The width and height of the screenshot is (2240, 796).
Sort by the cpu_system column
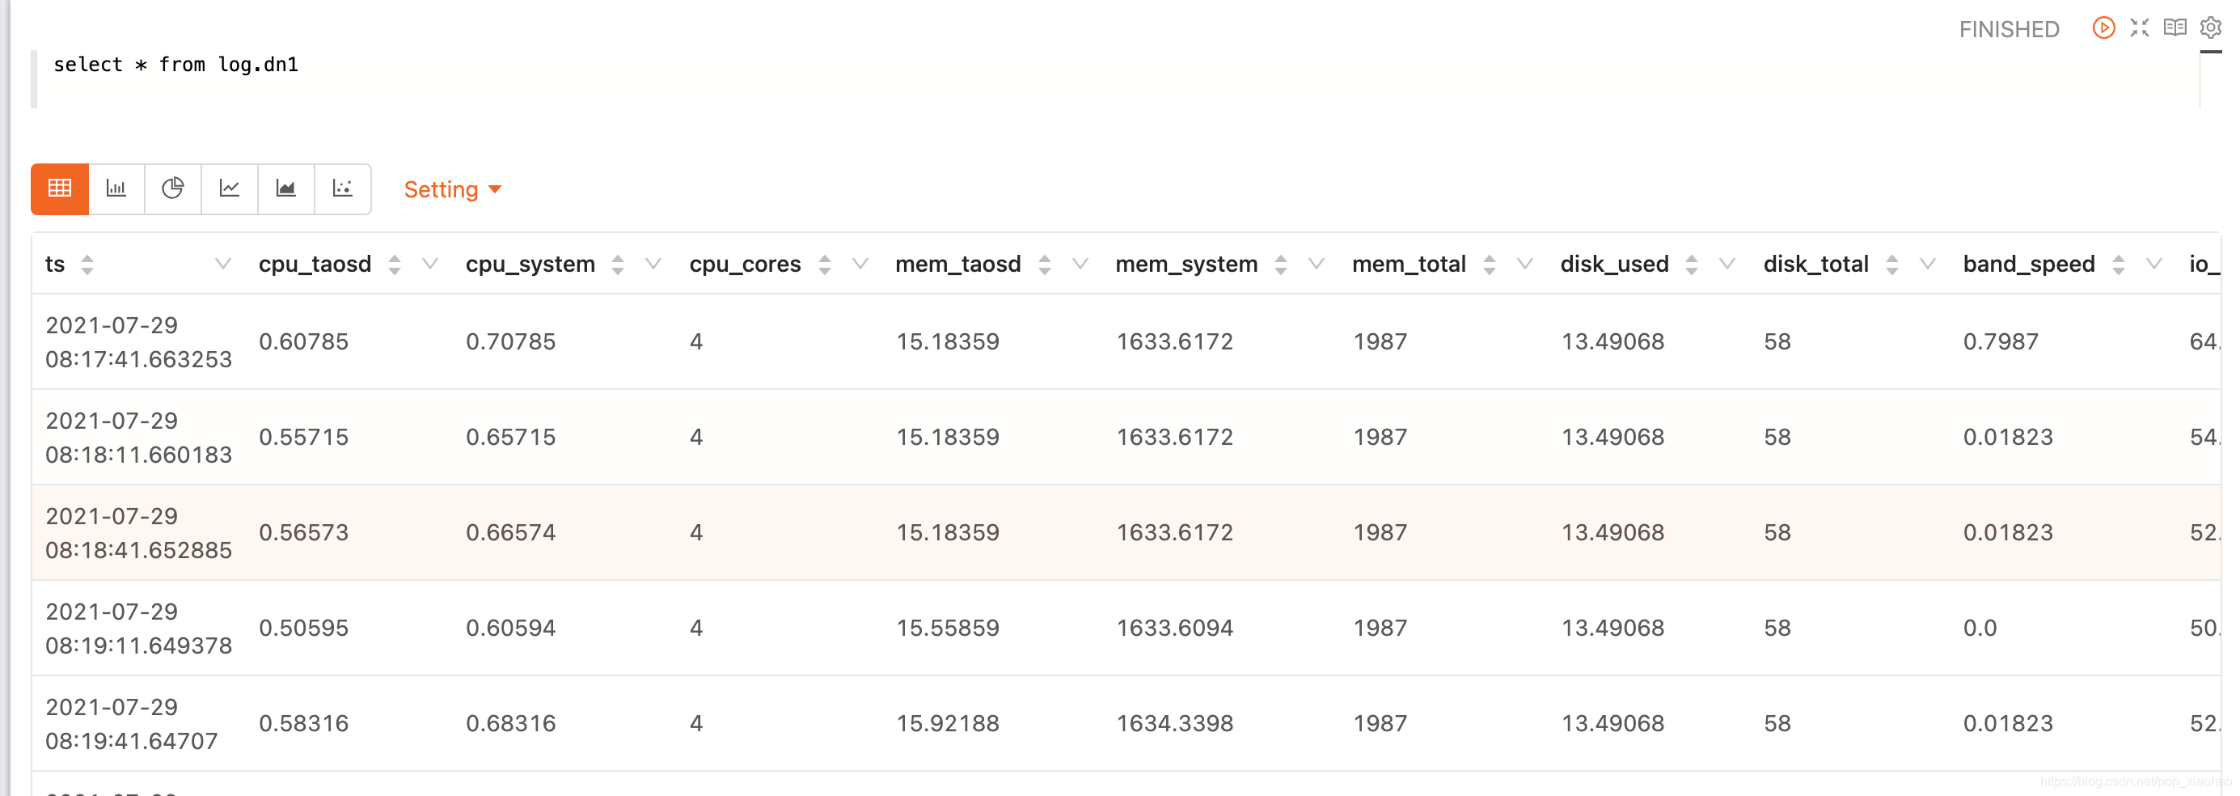pos(619,265)
